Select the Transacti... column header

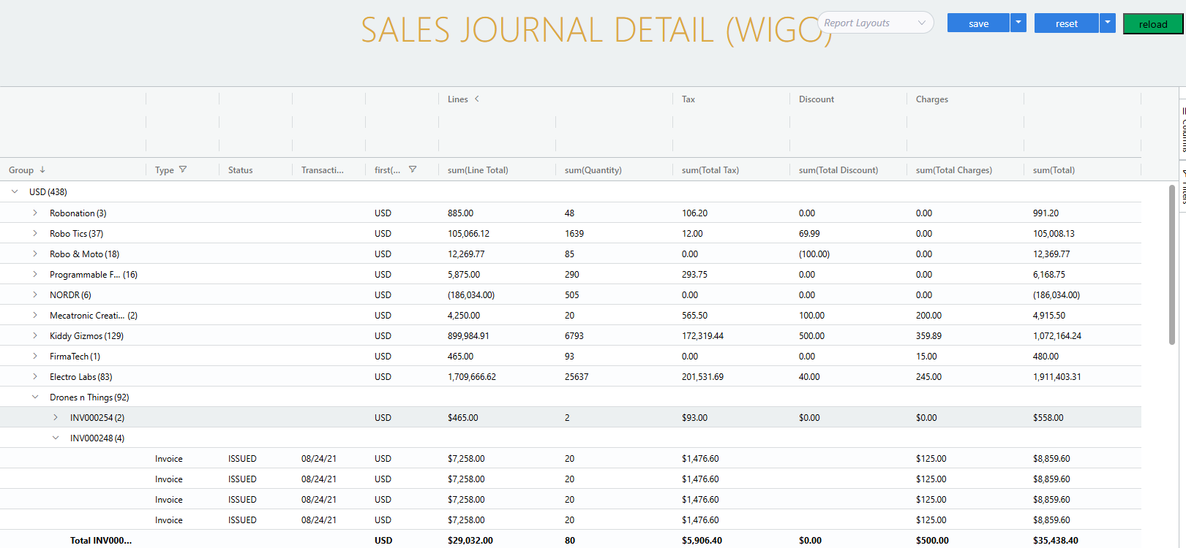click(323, 170)
